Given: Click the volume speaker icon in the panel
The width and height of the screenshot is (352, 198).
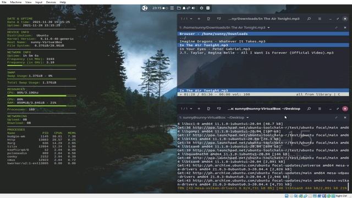Looking at the screenshot, I should tap(193, 8).
